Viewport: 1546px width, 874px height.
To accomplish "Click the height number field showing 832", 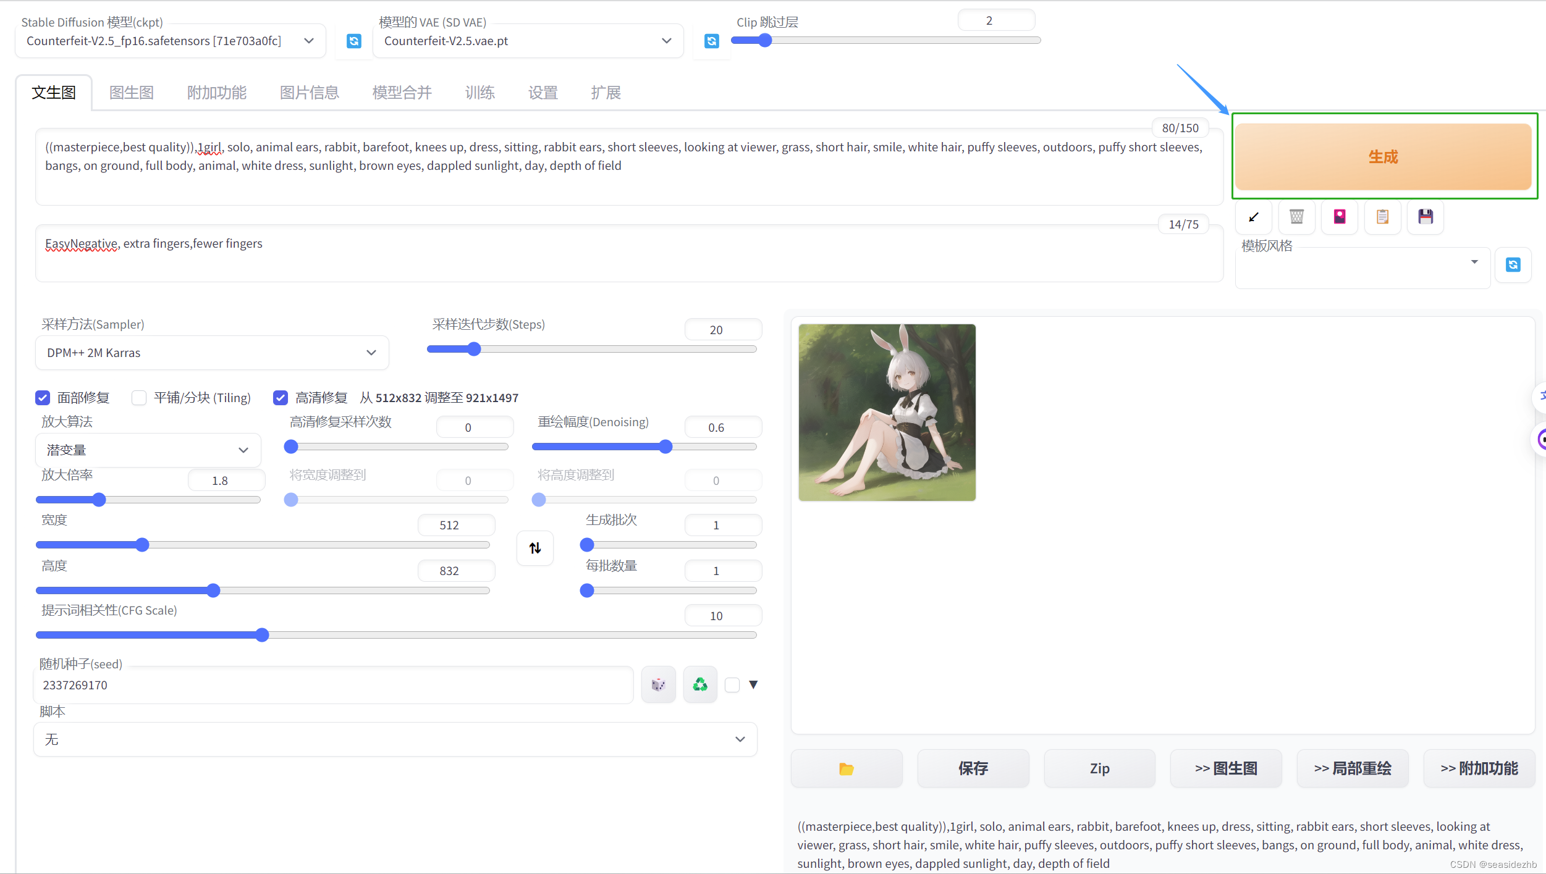I will coord(456,571).
